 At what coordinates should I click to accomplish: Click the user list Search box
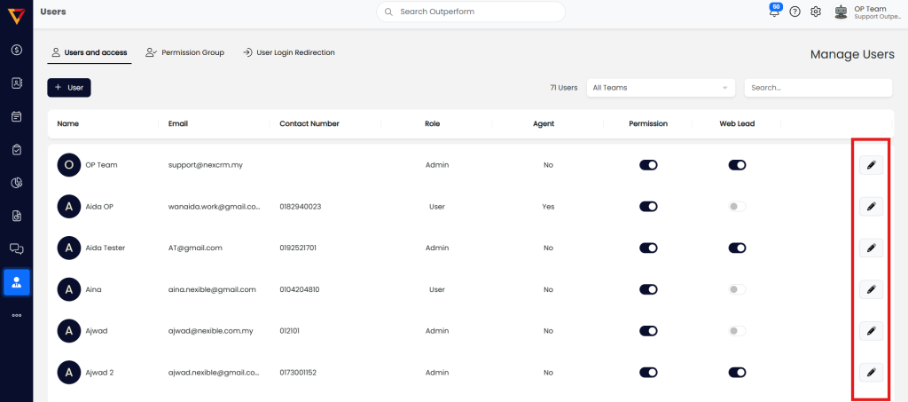pyautogui.click(x=818, y=88)
